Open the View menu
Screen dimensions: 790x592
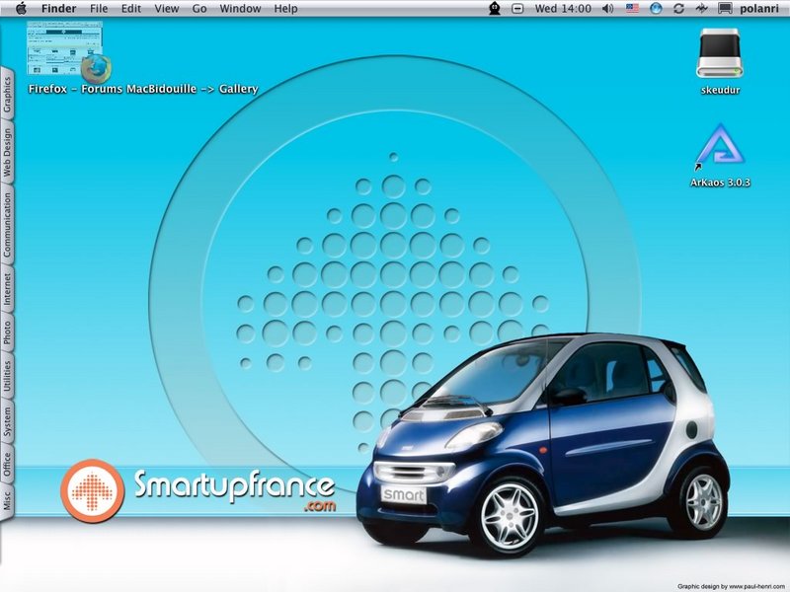(x=167, y=9)
